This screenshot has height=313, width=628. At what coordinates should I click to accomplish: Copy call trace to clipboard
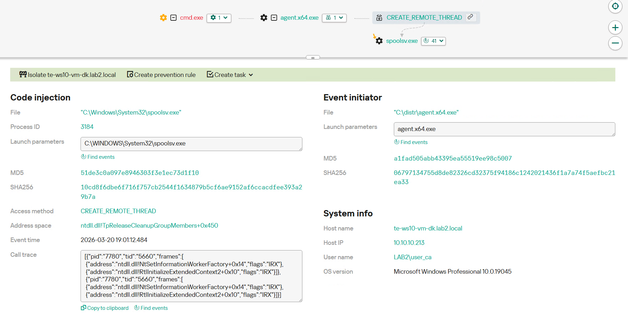pos(105,308)
